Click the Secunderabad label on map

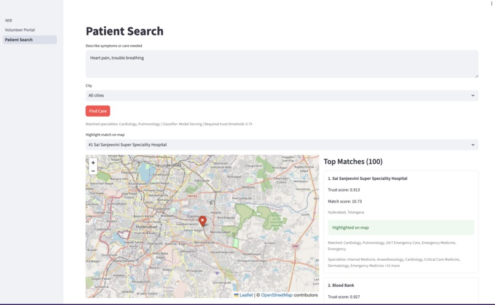[x=168, y=165]
